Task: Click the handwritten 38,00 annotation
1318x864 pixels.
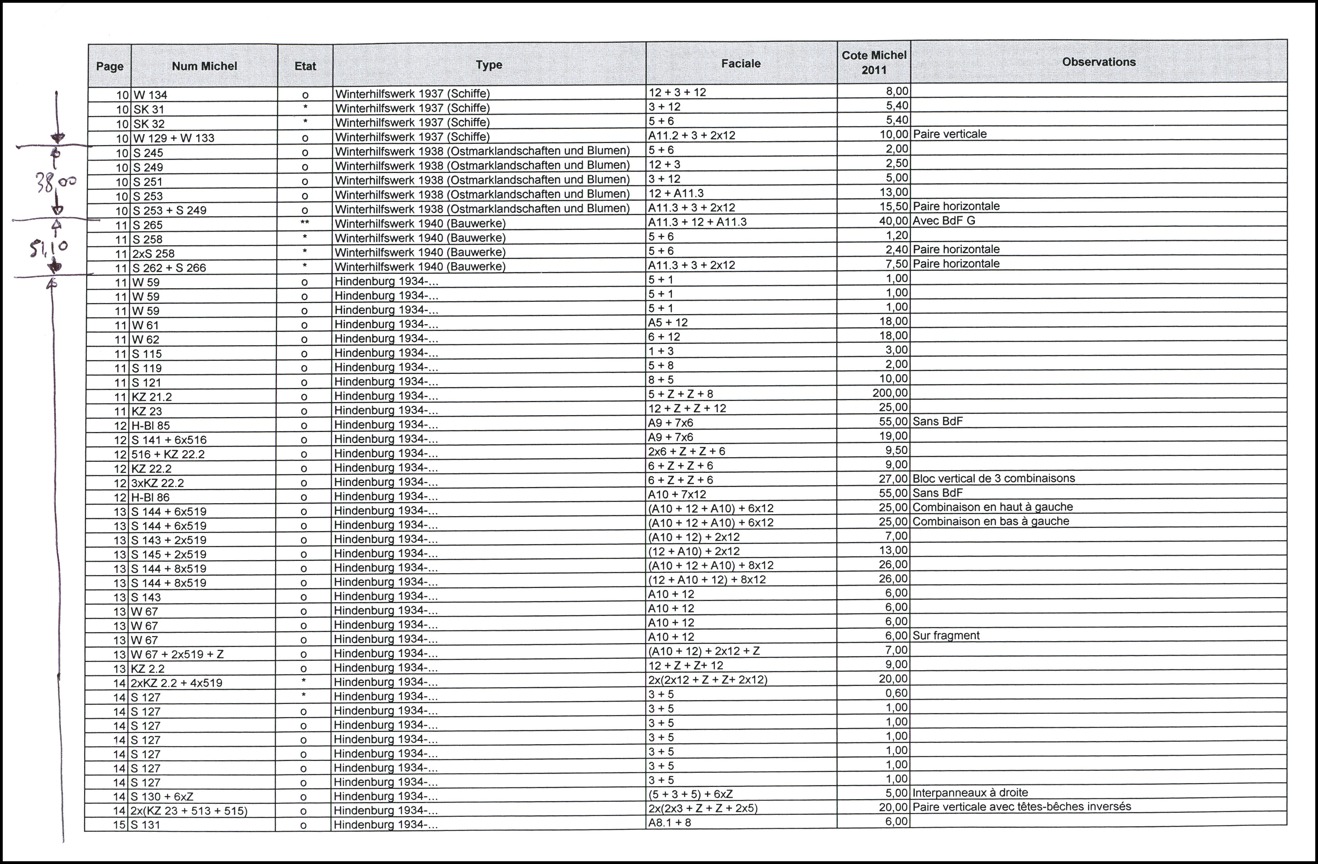Action: coord(55,182)
